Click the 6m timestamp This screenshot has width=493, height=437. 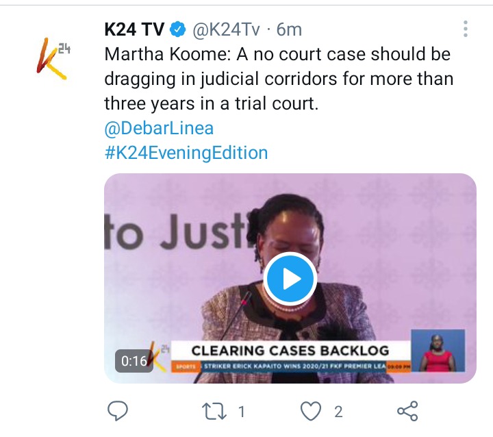(289, 30)
